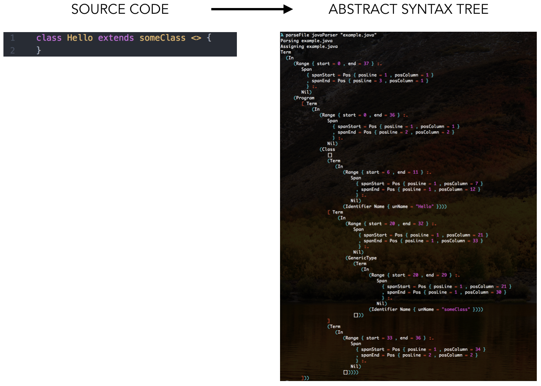This screenshot has height=386, width=541.
Task: Click the Range start = 33, end = 36 line
Action: click(x=388, y=338)
